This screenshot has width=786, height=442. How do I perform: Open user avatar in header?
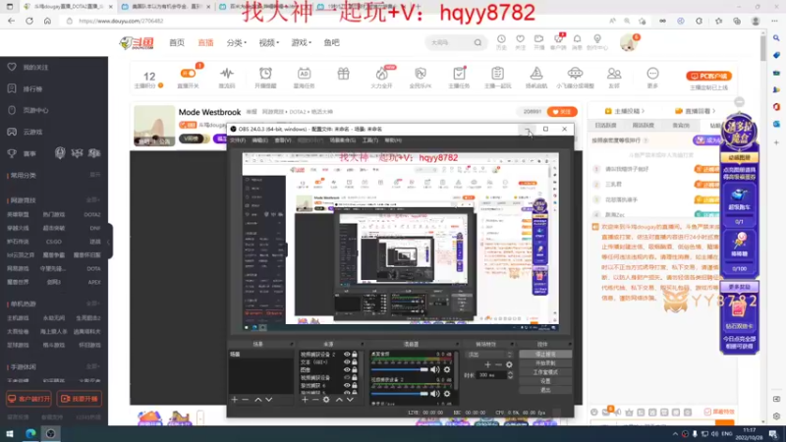tap(628, 43)
